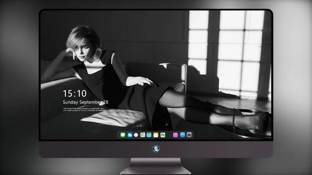Open the Photos gallery app in the dock
The width and height of the screenshot is (312, 175).
[163, 135]
